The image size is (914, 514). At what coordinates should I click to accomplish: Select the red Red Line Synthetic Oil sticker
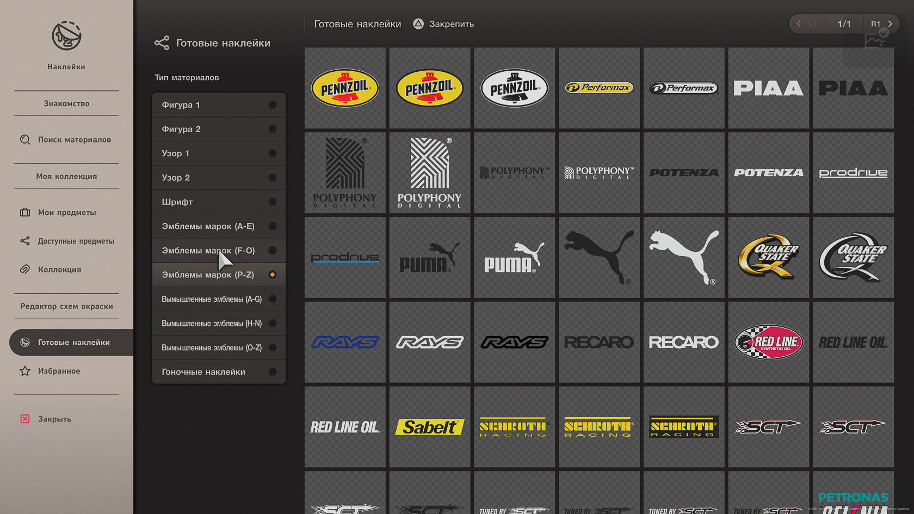click(x=769, y=342)
